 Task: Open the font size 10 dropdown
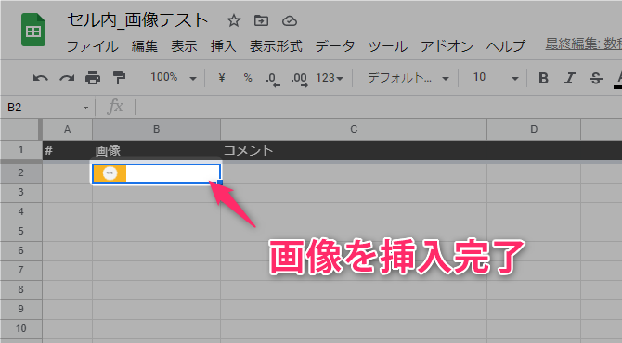496,78
